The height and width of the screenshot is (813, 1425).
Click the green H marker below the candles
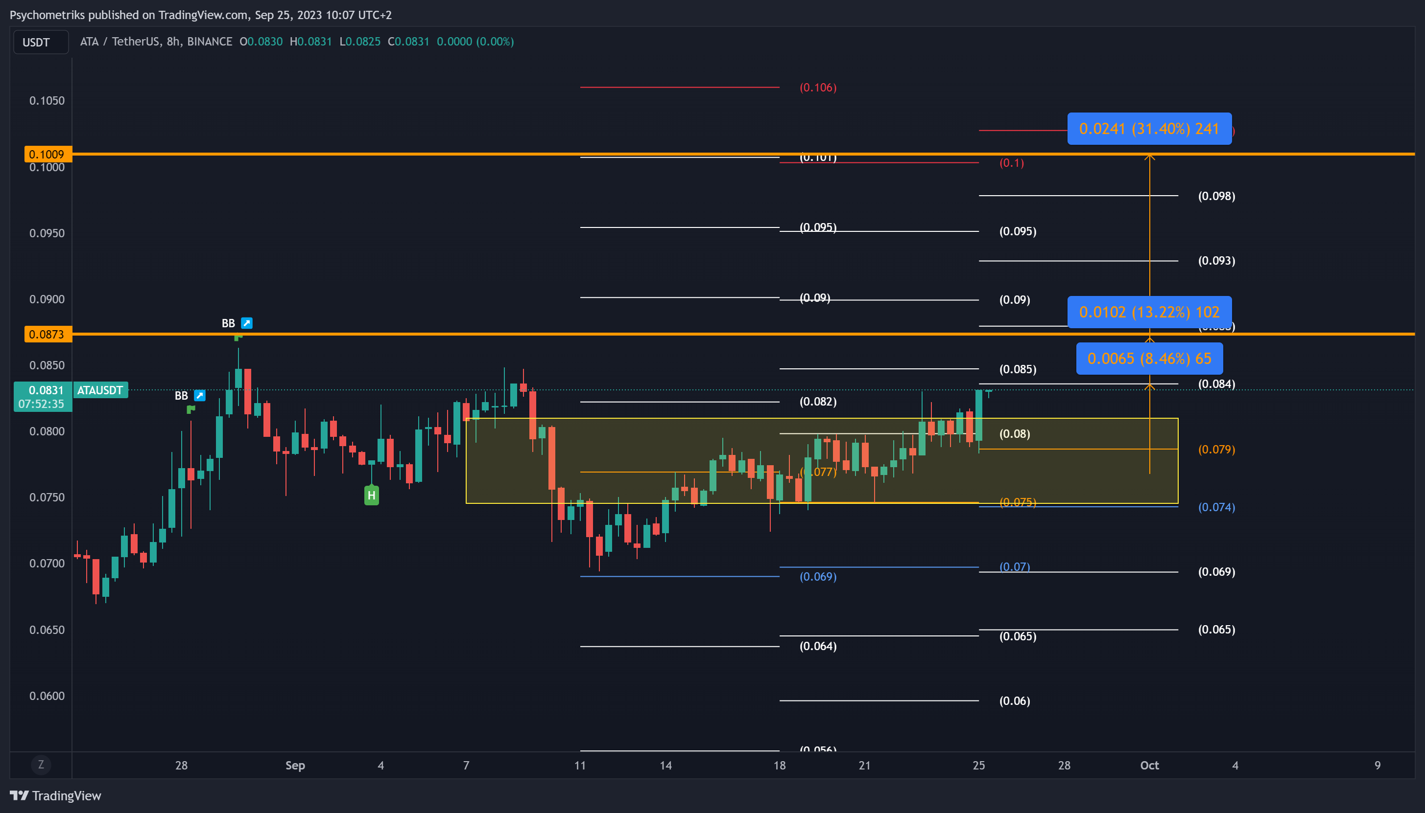pyautogui.click(x=372, y=495)
